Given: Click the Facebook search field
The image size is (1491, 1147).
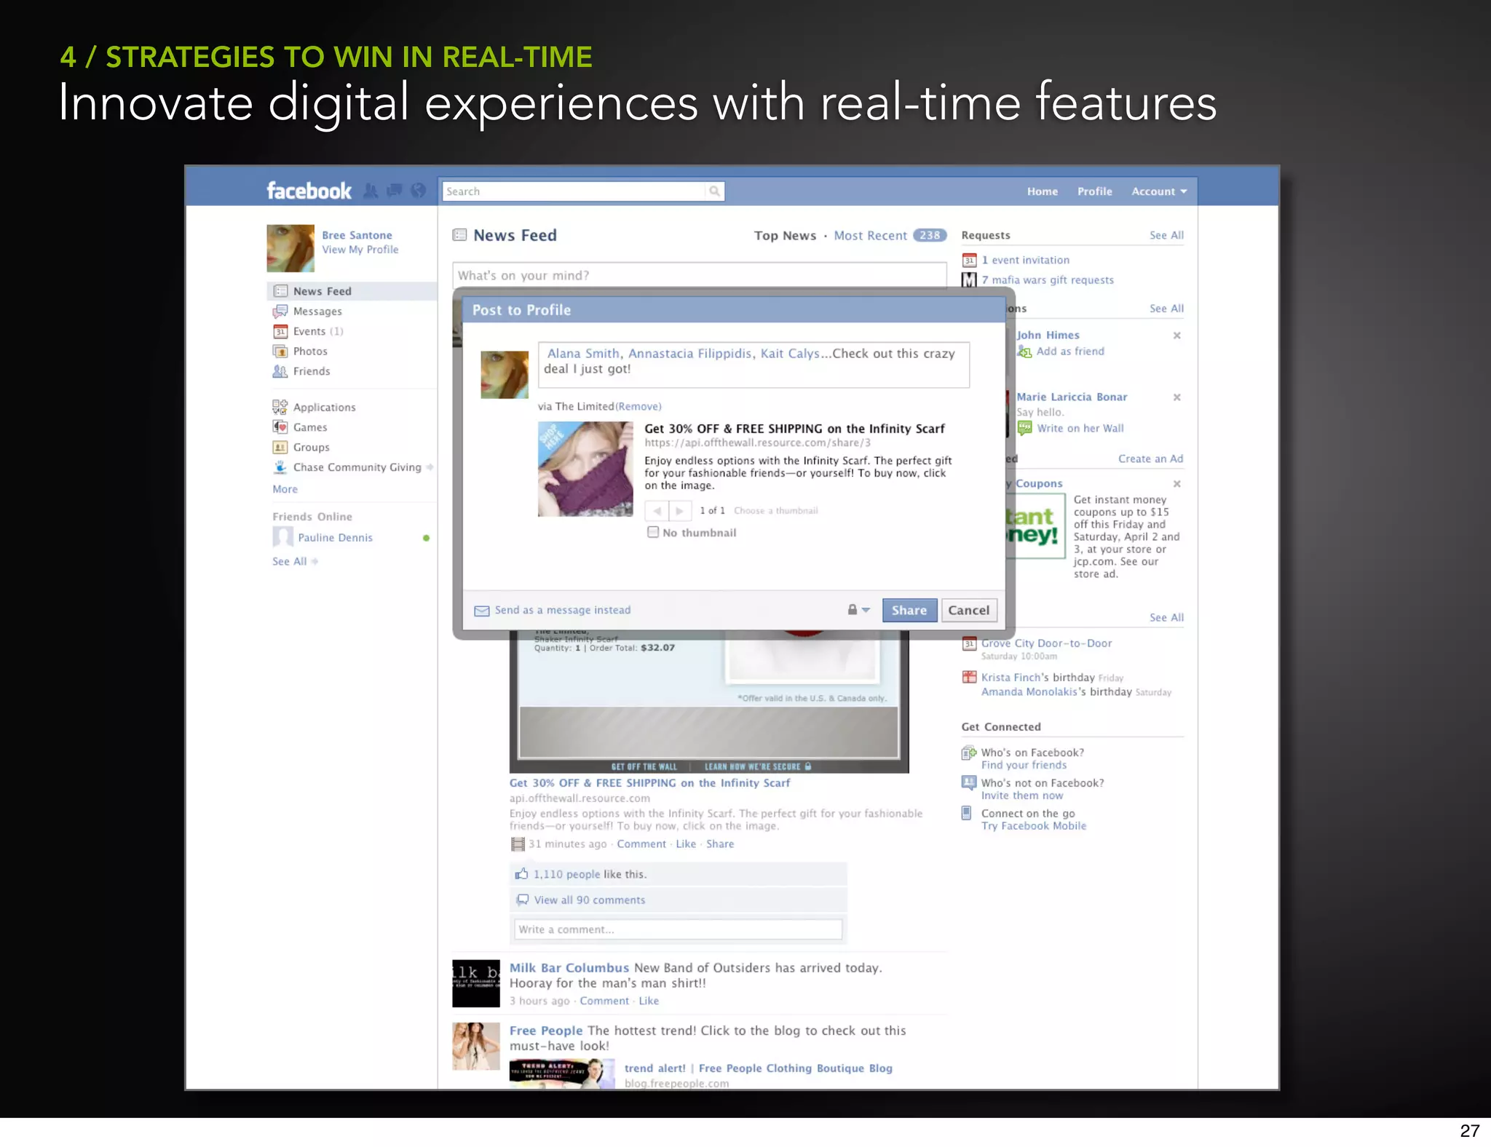Looking at the screenshot, I should (574, 191).
